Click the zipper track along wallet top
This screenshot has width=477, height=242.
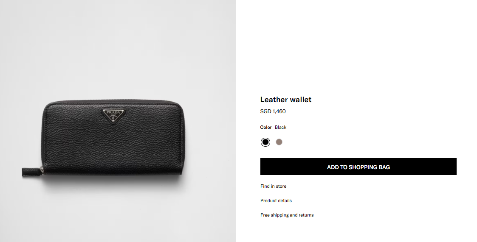[x=113, y=101]
